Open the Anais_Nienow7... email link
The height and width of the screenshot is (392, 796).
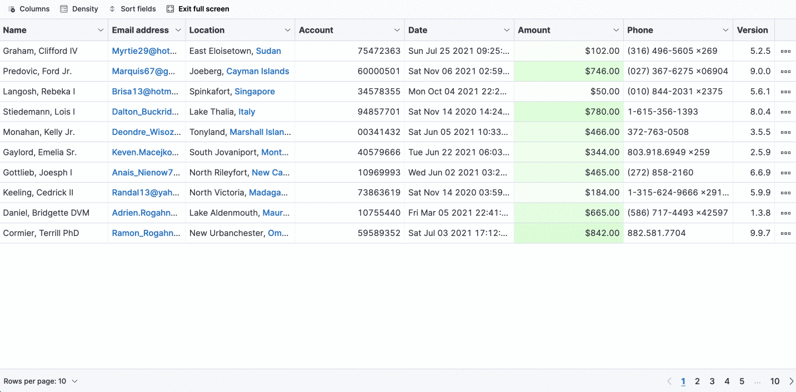[146, 173]
